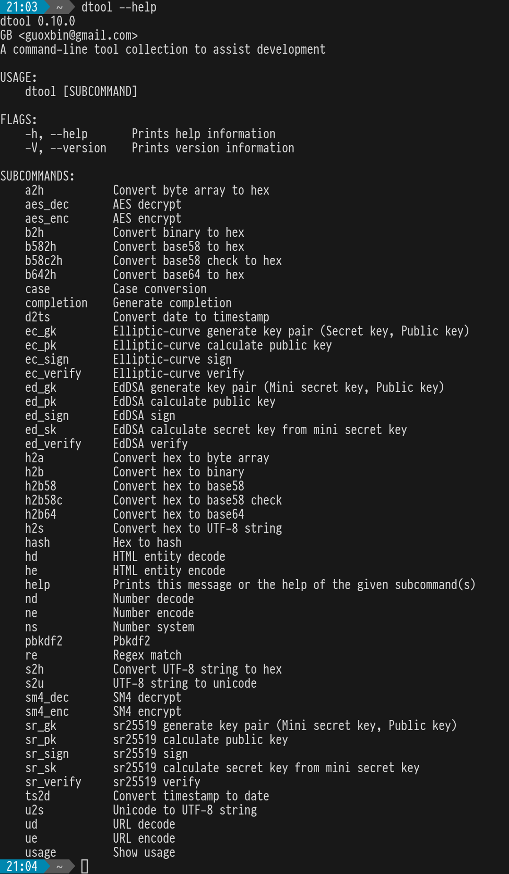Image resolution: width=509 pixels, height=874 pixels.
Task: Click the sr_verify subcommand name
Action: [x=53, y=782]
